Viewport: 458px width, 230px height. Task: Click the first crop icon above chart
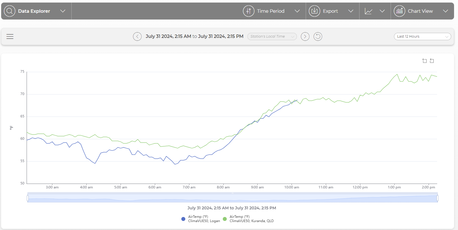424,61
